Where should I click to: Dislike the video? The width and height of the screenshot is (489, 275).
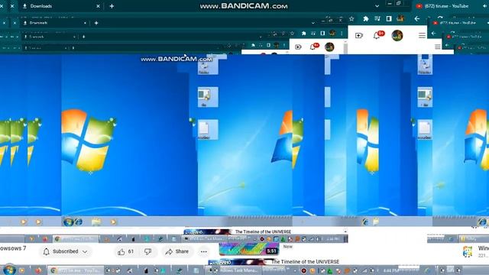(x=147, y=251)
